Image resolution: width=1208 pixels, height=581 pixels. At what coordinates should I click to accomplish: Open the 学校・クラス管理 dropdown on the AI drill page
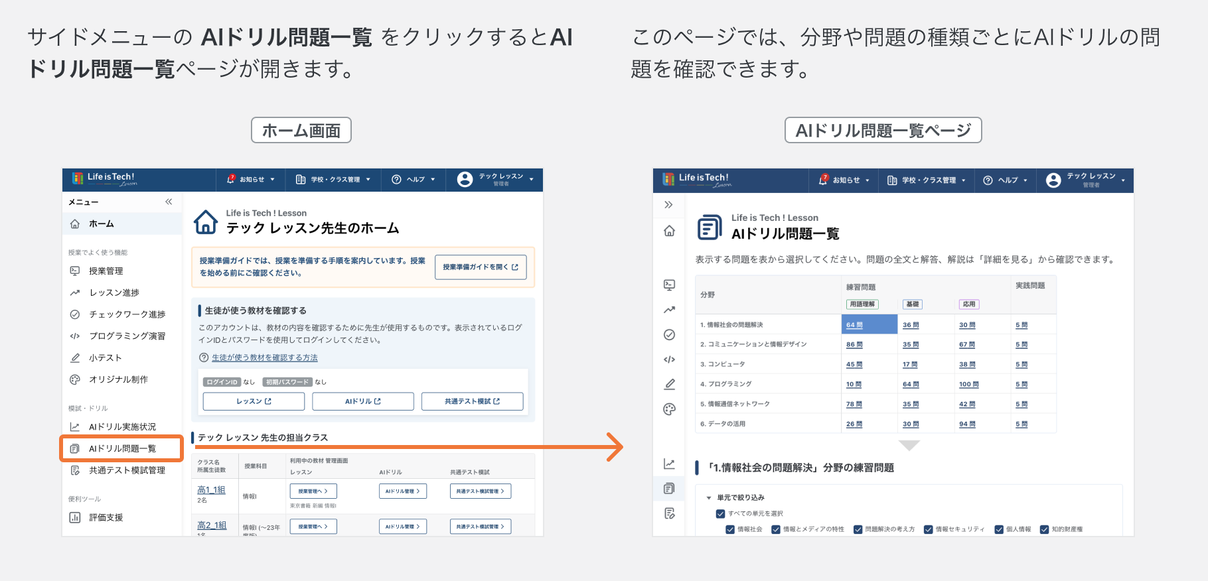click(927, 180)
